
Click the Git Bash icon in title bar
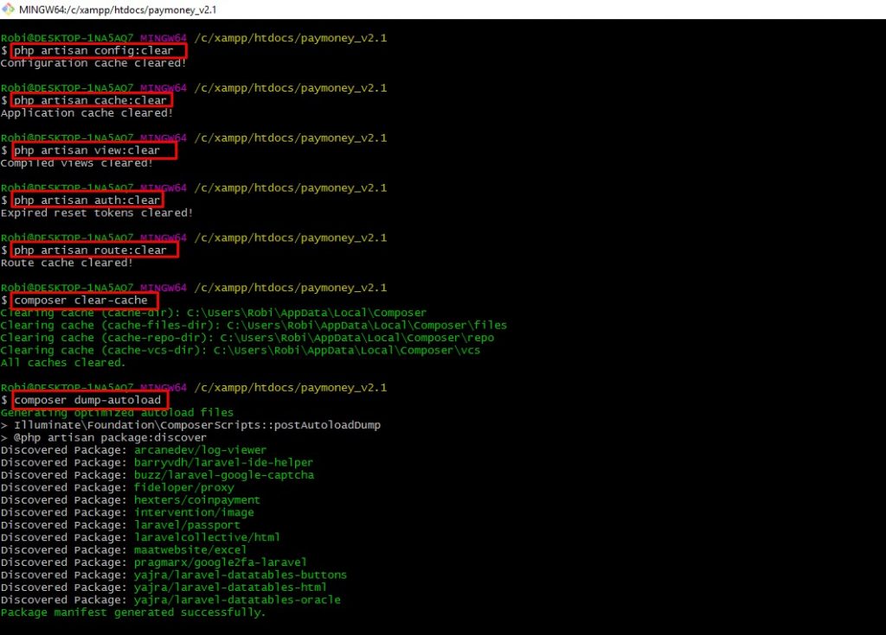tap(9, 10)
